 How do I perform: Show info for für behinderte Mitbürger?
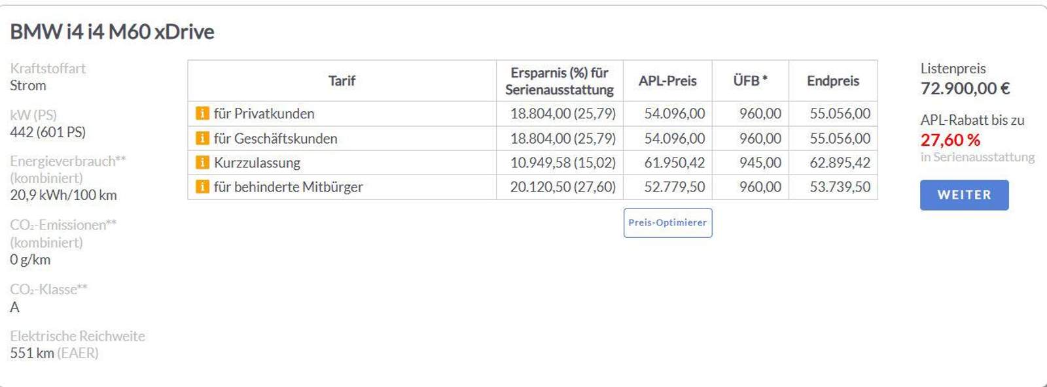point(202,187)
